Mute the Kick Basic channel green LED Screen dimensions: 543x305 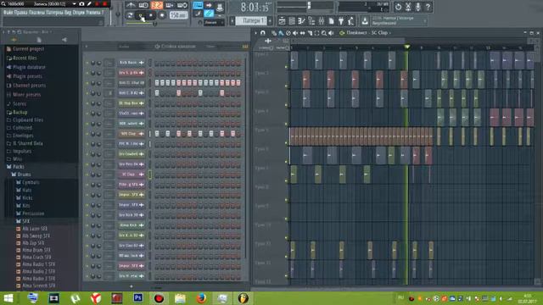(x=87, y=63)
